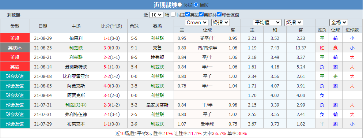Click the 角球 column header
Image resolution: width=363 pixels, height=138 pixels.
click(134, 26)
